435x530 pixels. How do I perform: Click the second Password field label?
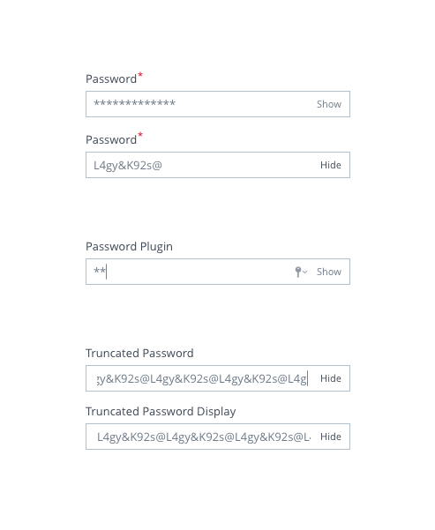(x=111, y=140)
